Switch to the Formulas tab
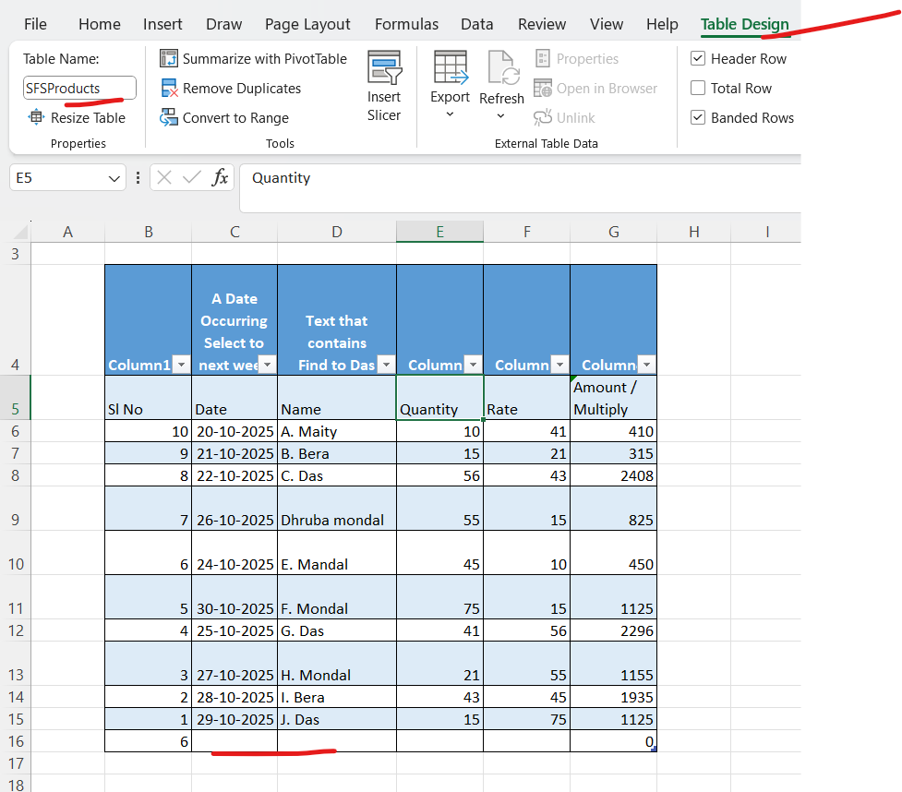Image resolution: width=902 pixels, height=792 pixels. pyautogui.click(x=407, y=25)
